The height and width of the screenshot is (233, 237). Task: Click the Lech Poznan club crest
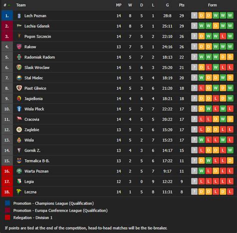(x=19, y=15)
